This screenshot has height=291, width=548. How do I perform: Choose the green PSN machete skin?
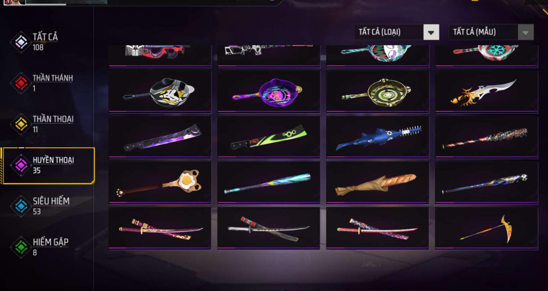269,137
